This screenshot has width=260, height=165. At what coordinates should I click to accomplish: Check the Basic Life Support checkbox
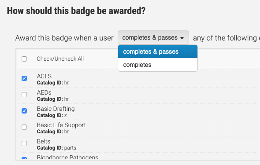point(24,127)
